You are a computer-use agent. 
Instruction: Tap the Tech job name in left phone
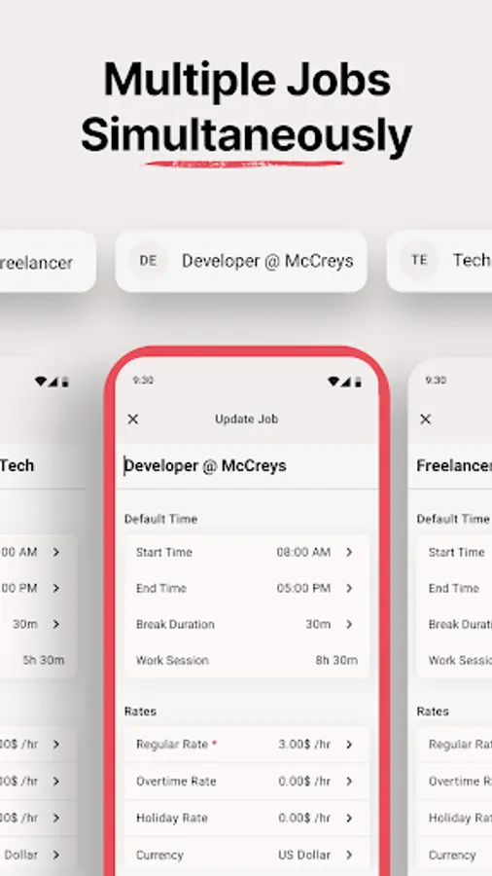coord(17,465)
